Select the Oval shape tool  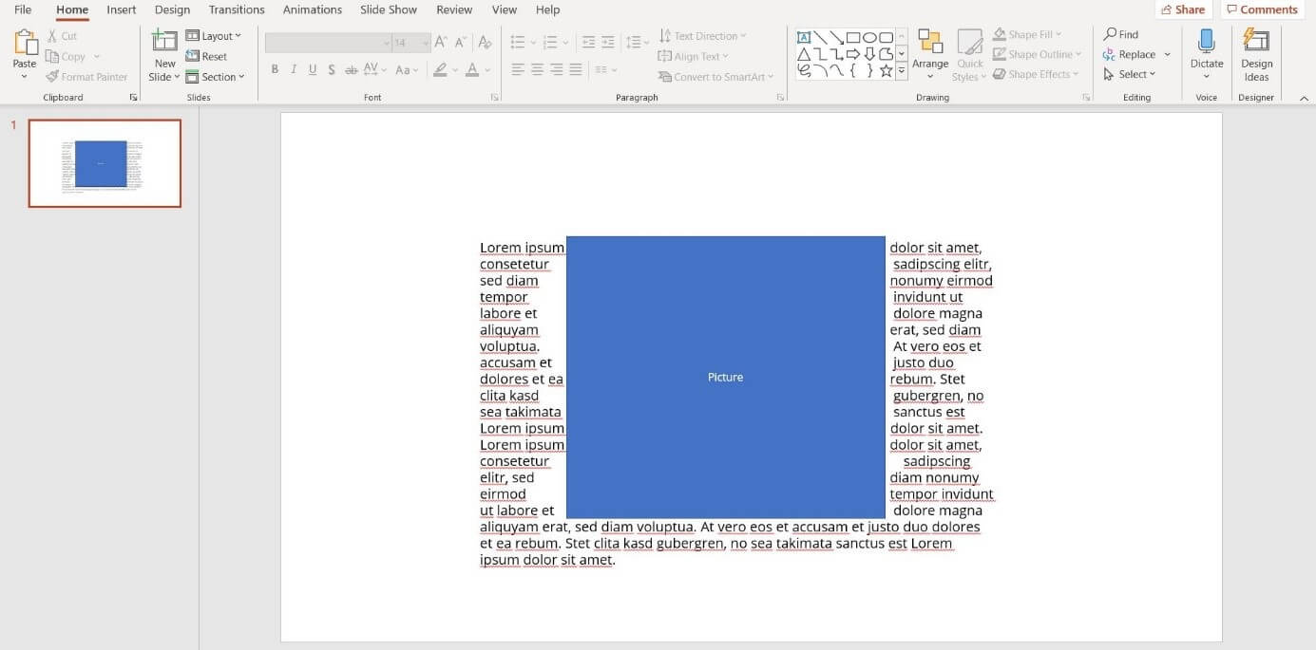pos(869,37)
